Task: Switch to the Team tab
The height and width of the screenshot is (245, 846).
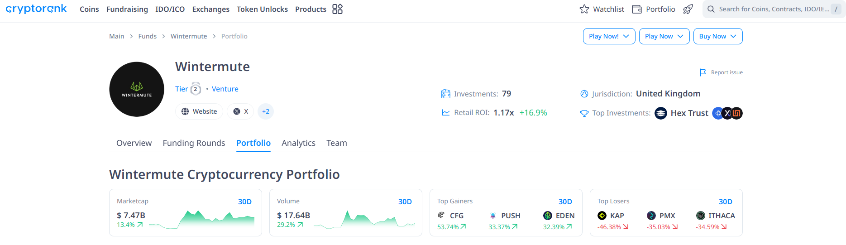Action: pyautogui.click(x=337, y=143)
